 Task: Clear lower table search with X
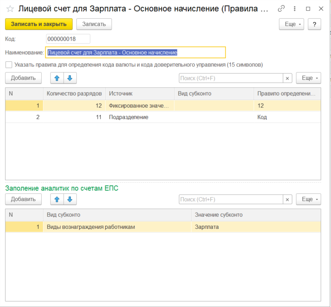(288, 199)
